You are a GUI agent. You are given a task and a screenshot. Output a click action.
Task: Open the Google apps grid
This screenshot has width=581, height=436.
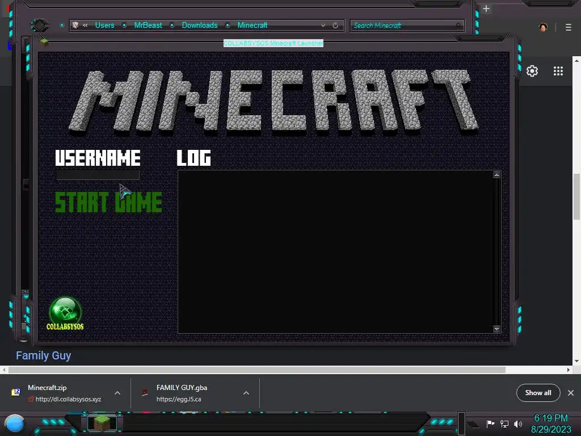coord(558,71)
